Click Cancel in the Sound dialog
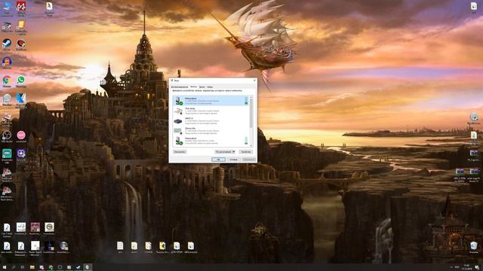 [x=233, y=160]
